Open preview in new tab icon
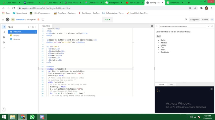The image size is (215, 120). click(212, 26)
